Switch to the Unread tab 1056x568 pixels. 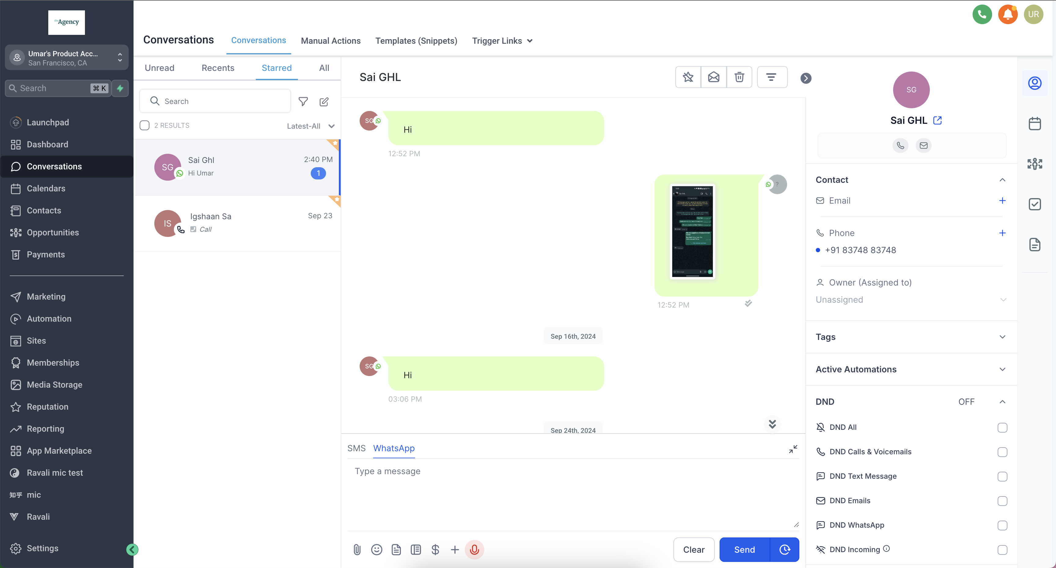click(159, 68)
